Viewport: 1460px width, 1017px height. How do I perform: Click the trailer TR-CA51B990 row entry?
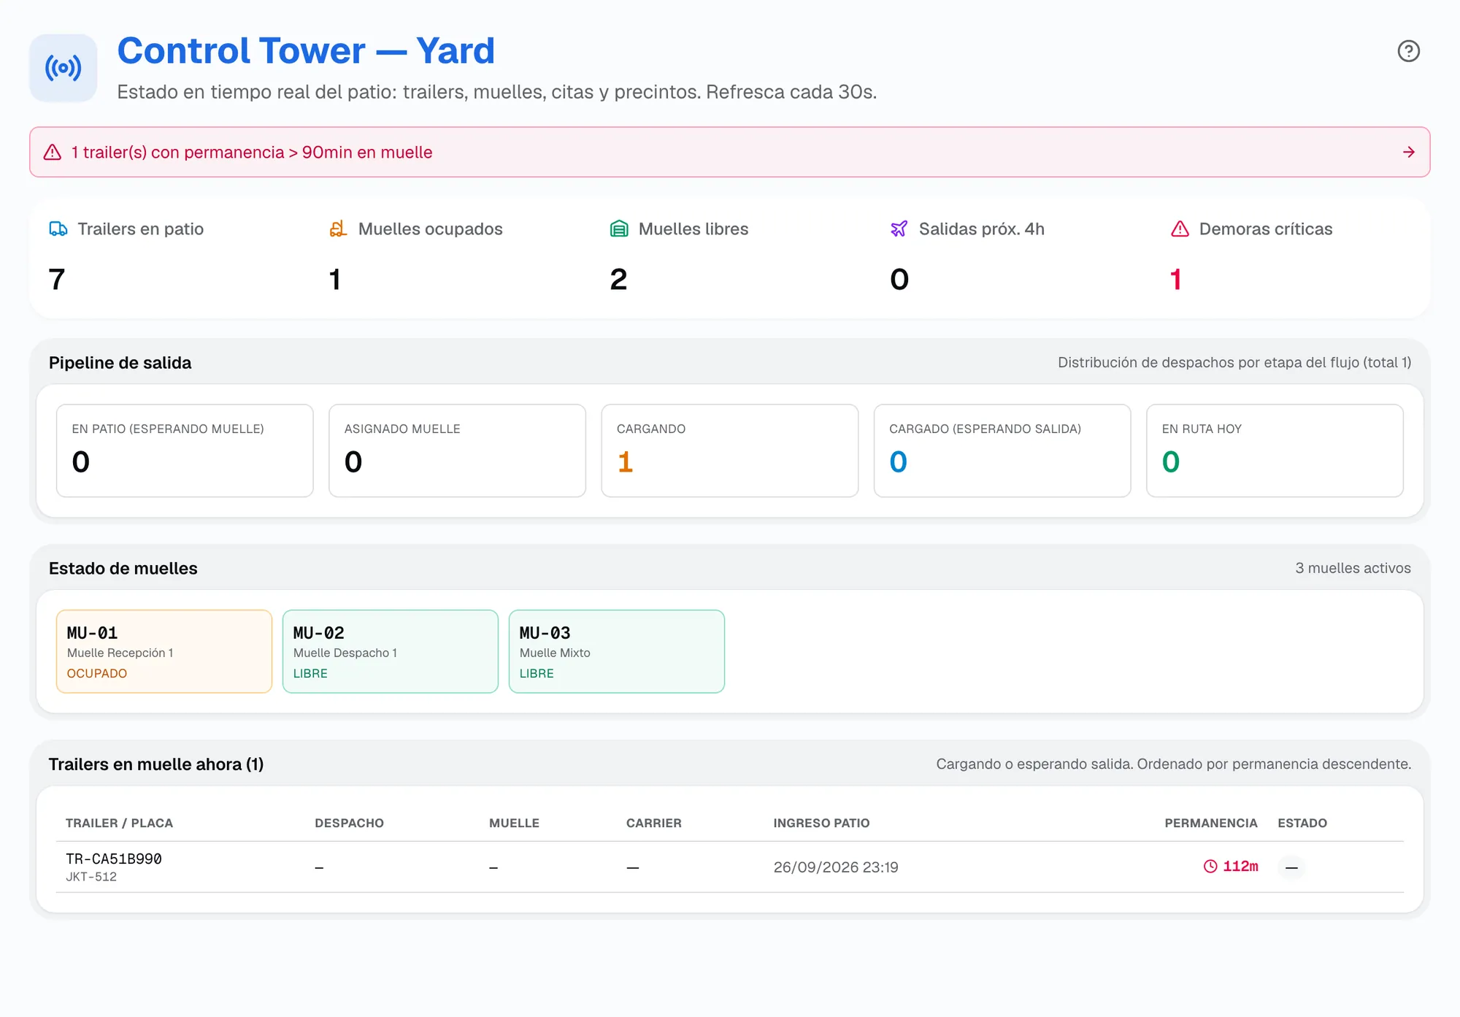(730, 867)
